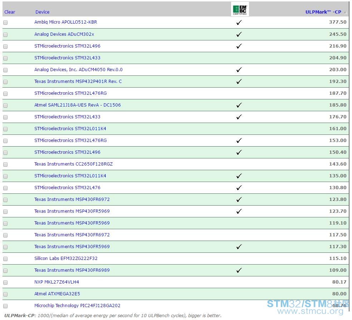Screen dimensions: 352x320
Task: Click the 80.17 score value
Action: tap(339, 282)
